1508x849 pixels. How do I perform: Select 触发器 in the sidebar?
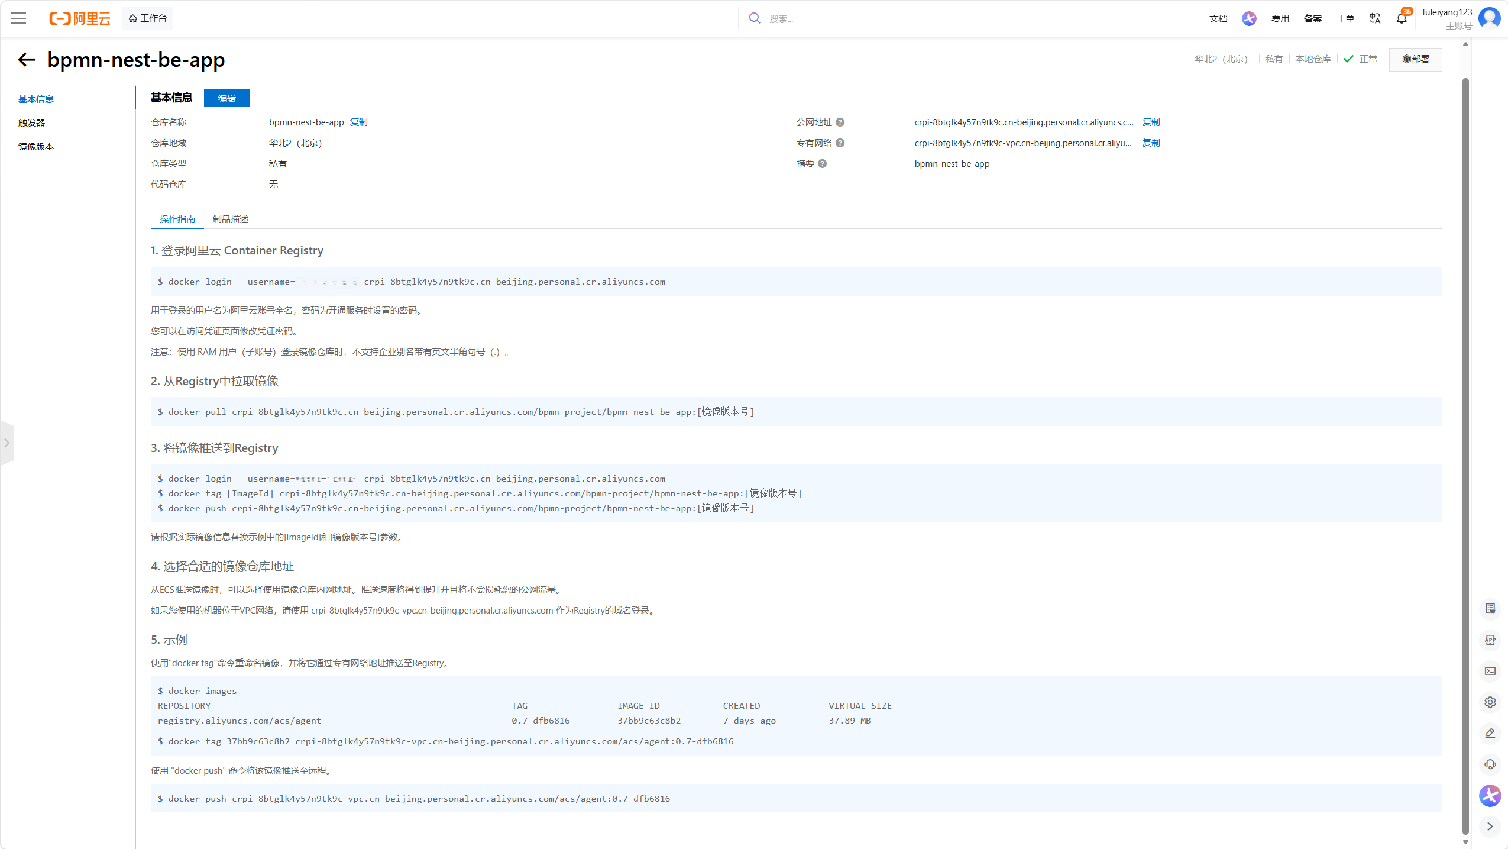(31, 122)
